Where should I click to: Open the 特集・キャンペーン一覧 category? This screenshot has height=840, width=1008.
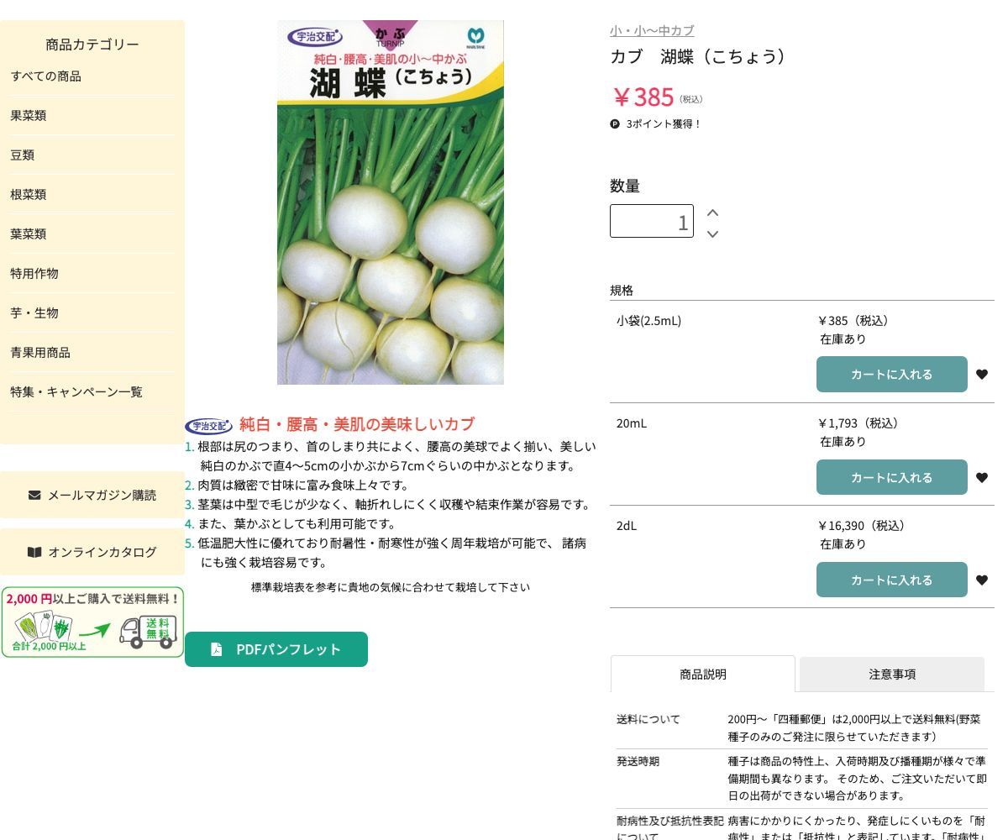76,391
